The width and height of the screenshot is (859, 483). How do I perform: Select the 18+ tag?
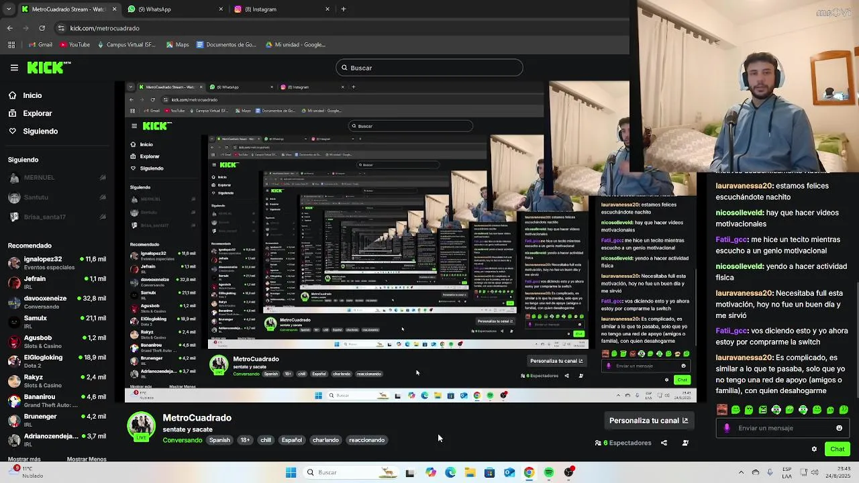coord(245,440)
